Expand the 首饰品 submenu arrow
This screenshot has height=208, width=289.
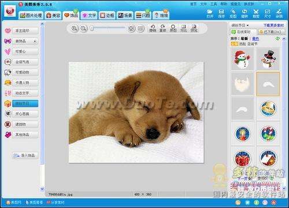35,41
